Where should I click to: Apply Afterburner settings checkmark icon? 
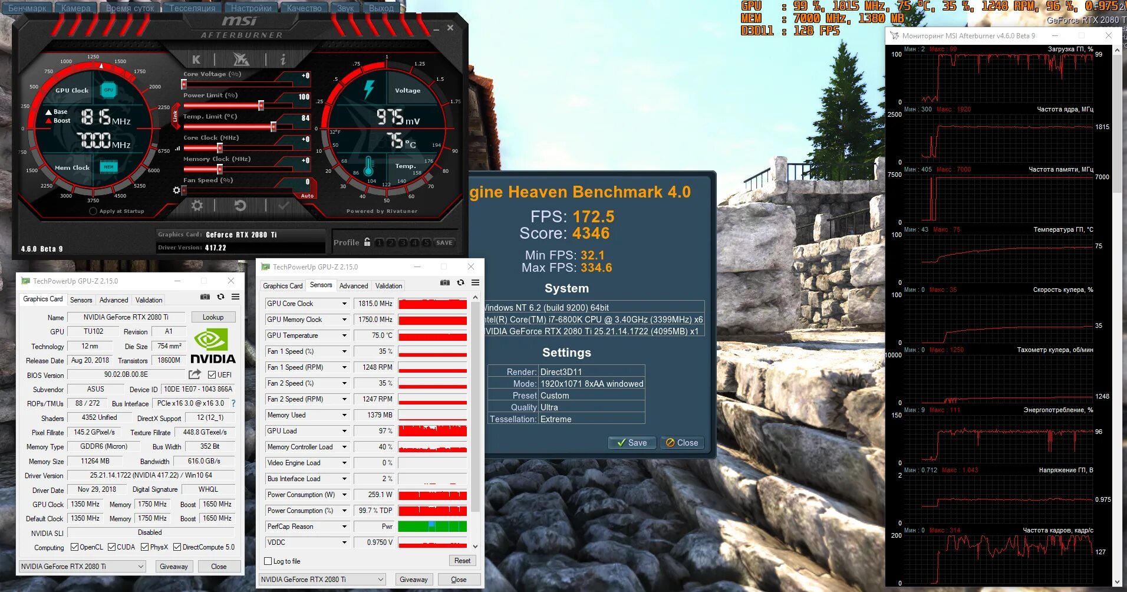pos(284,205)
